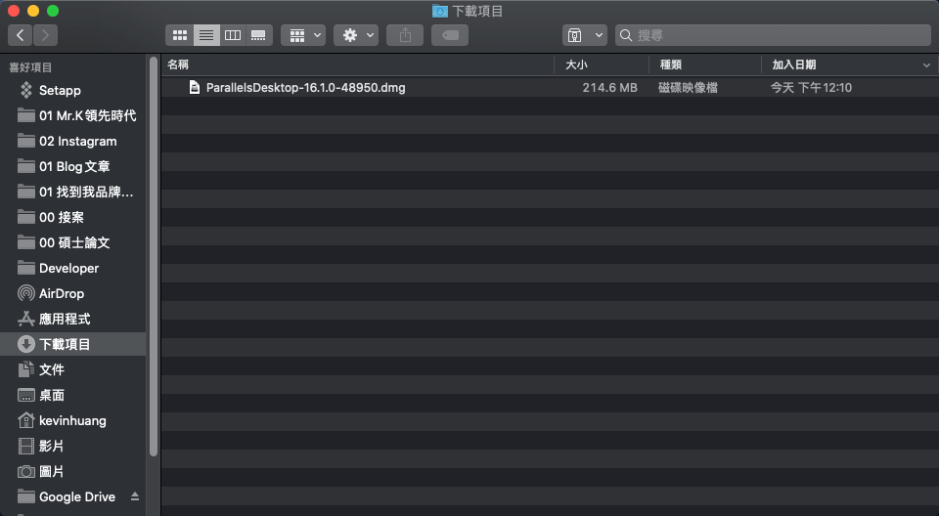
Task: Click the 影片 film strip icon
Action: pos(26,446)
